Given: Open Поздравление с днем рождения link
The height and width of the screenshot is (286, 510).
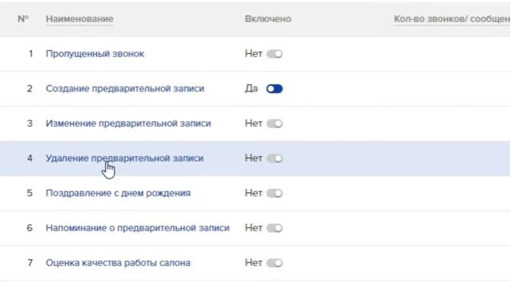Looking at the screenshot, I should pyautogui.click(x=118, y=193).
